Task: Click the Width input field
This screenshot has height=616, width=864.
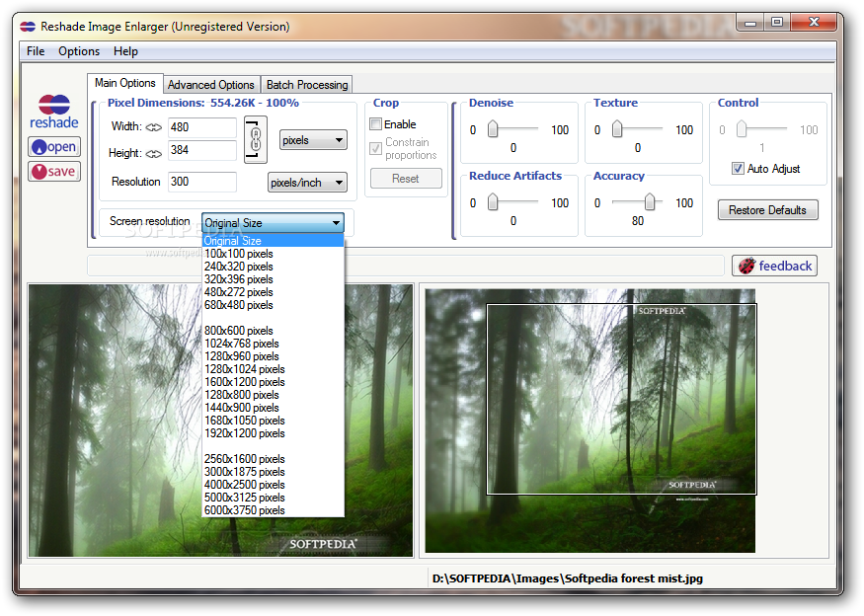Action: (x=202, y=127)
